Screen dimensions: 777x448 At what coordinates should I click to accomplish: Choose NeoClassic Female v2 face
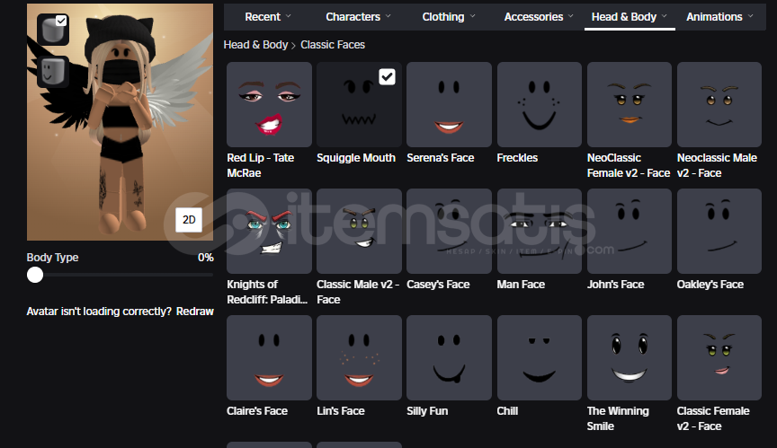[x=630, y=104]
